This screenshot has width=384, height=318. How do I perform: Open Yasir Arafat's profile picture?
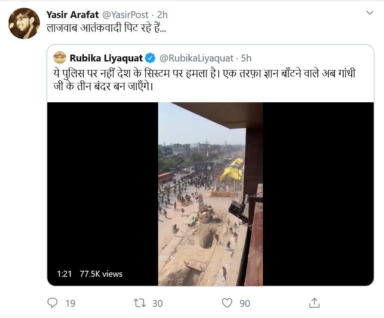pyautogui.click(x=24, y=23)
